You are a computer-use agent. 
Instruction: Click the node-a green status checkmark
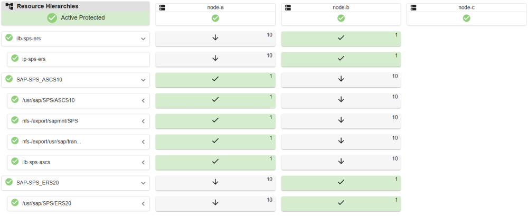click(215, 18)
